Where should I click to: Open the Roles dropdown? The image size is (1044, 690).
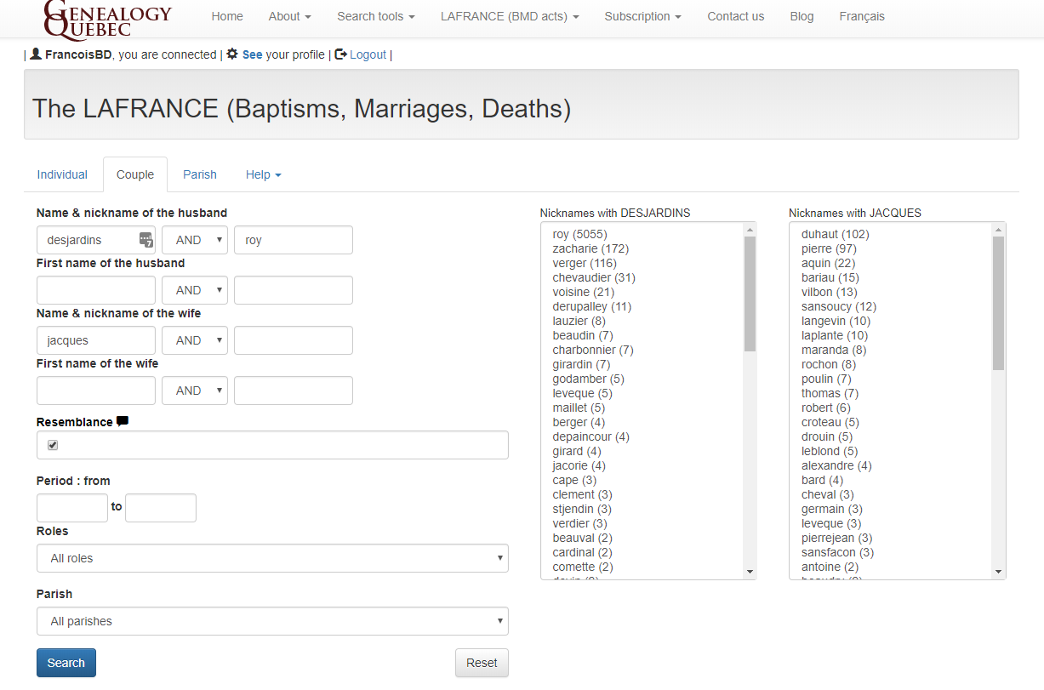click(272, 558)
